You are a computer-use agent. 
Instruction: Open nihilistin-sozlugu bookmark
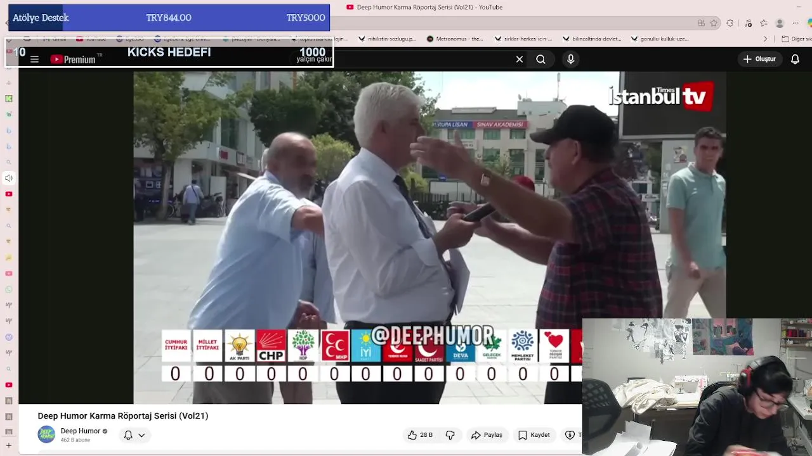pyautogui.click(x=388, y=39)
